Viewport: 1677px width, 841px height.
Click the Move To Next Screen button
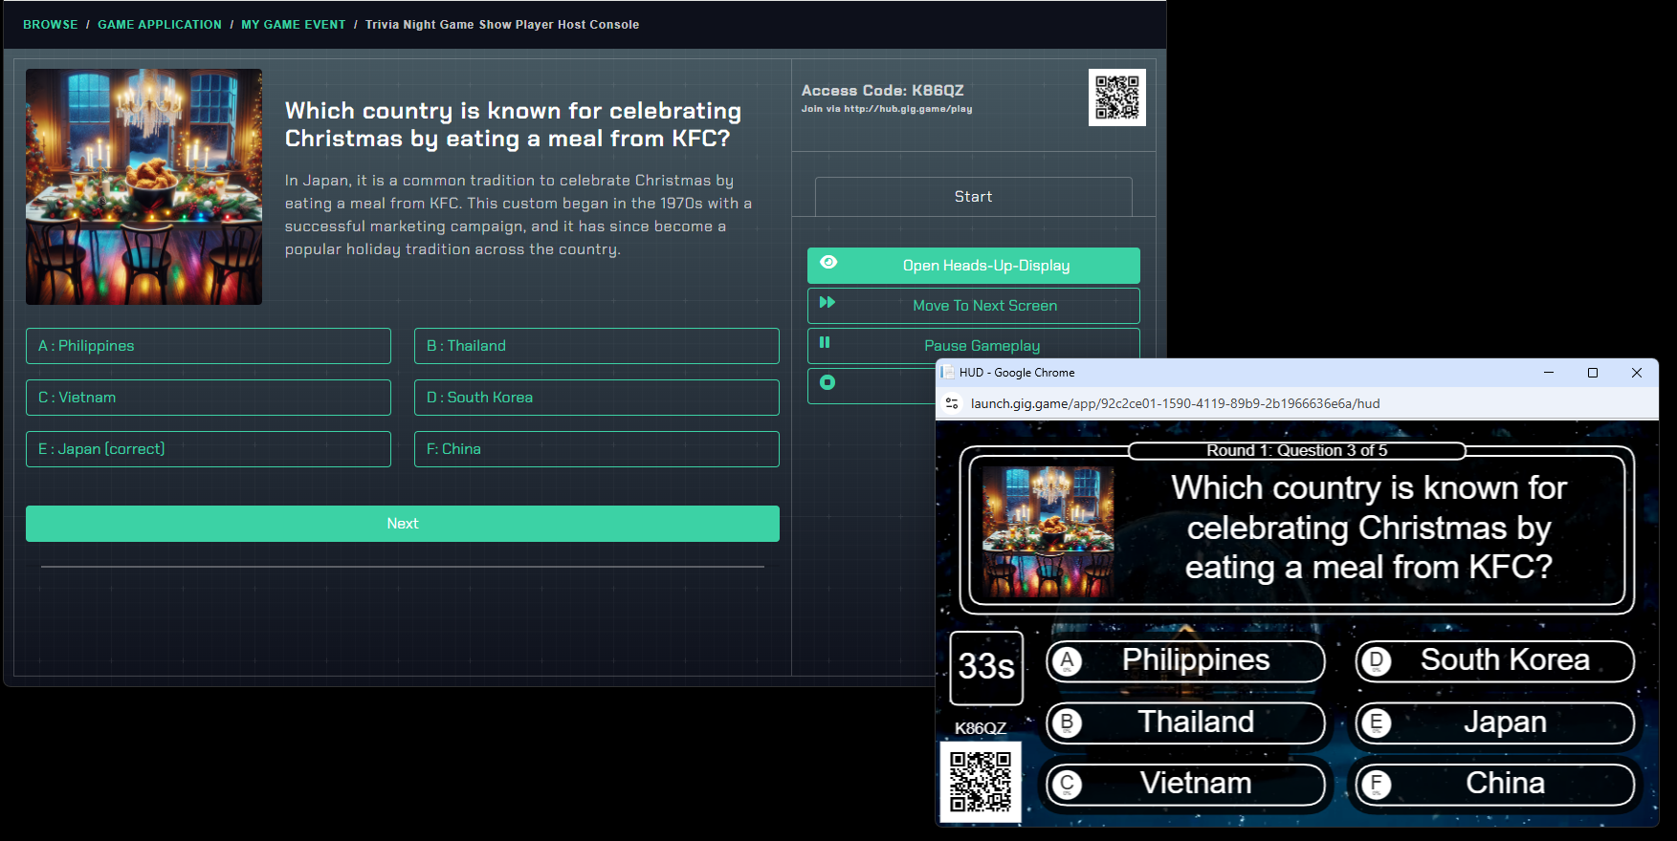984,306
